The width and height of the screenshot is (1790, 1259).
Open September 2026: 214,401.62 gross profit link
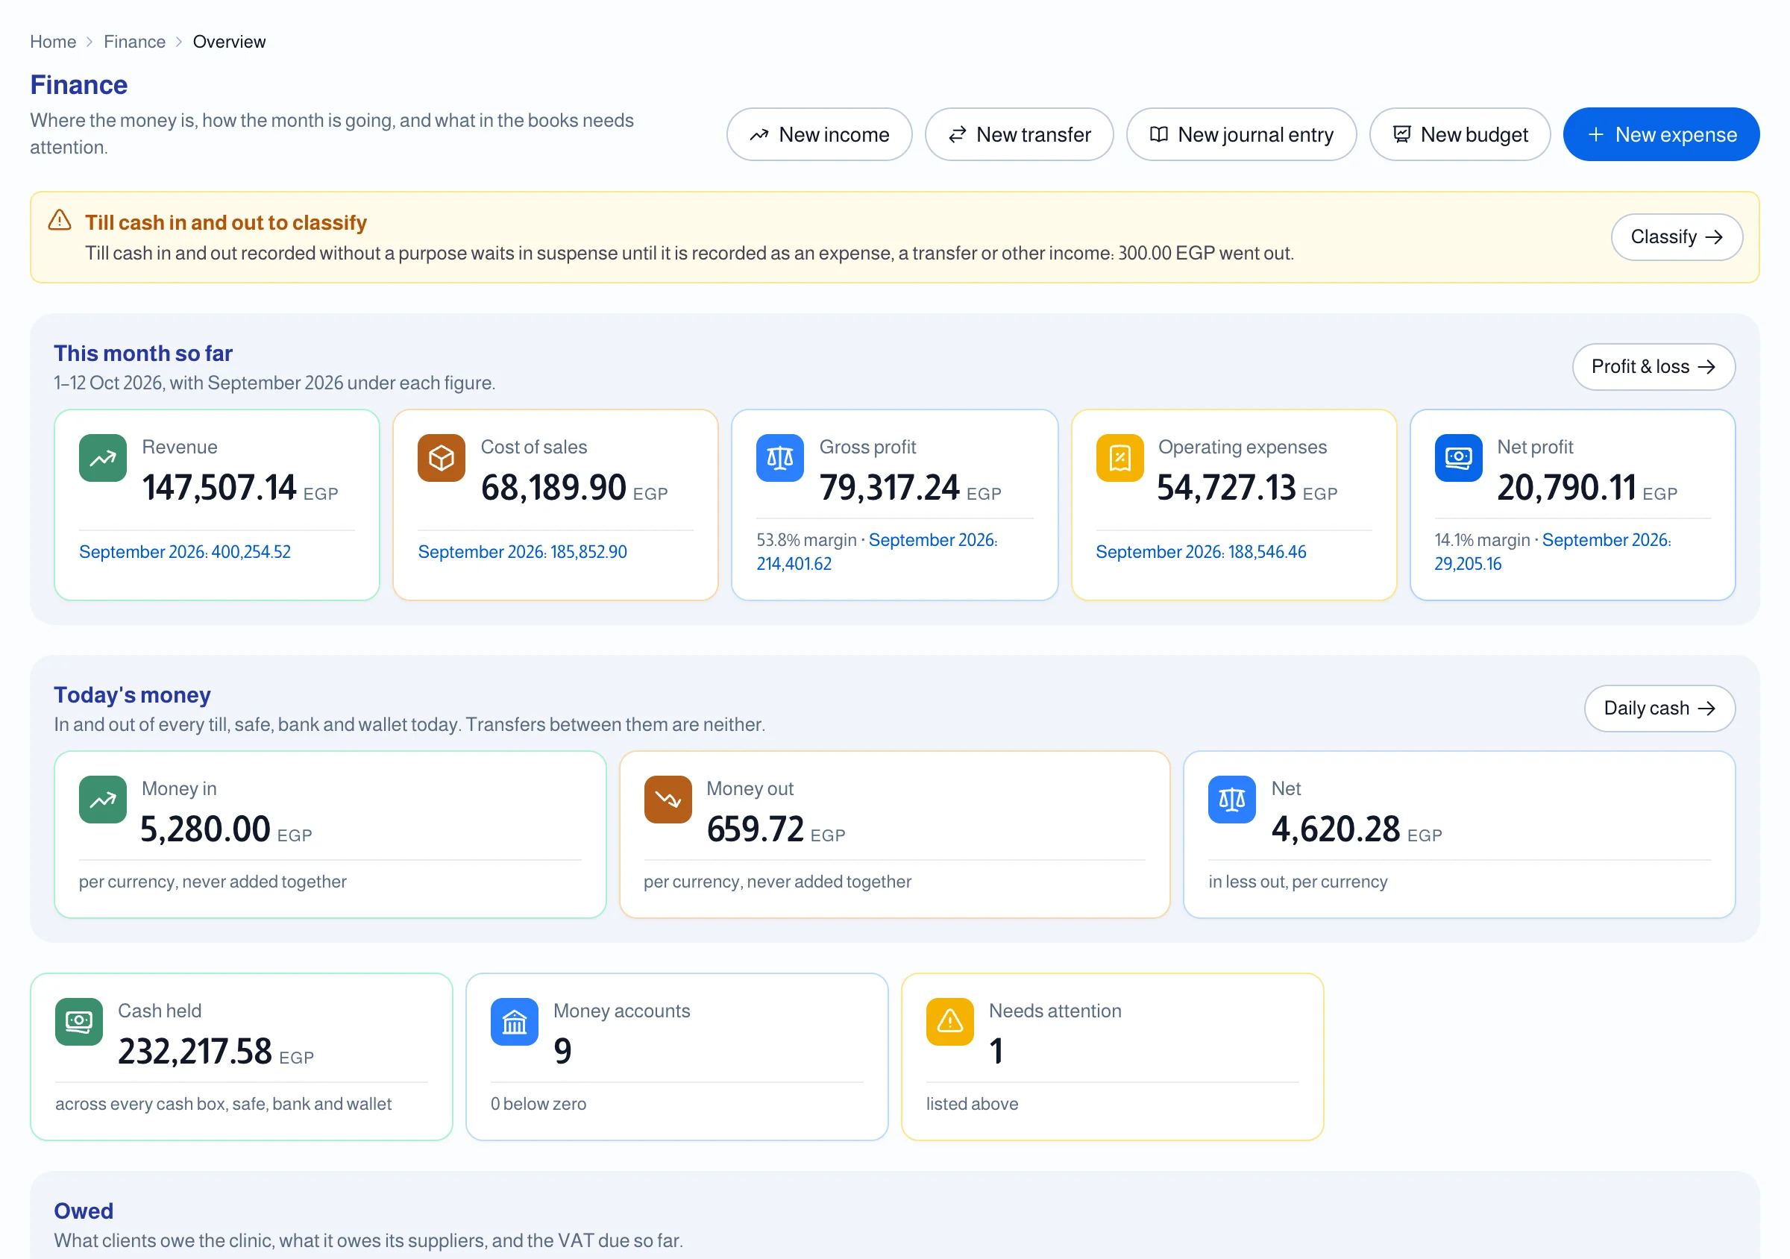click(877, 552)
